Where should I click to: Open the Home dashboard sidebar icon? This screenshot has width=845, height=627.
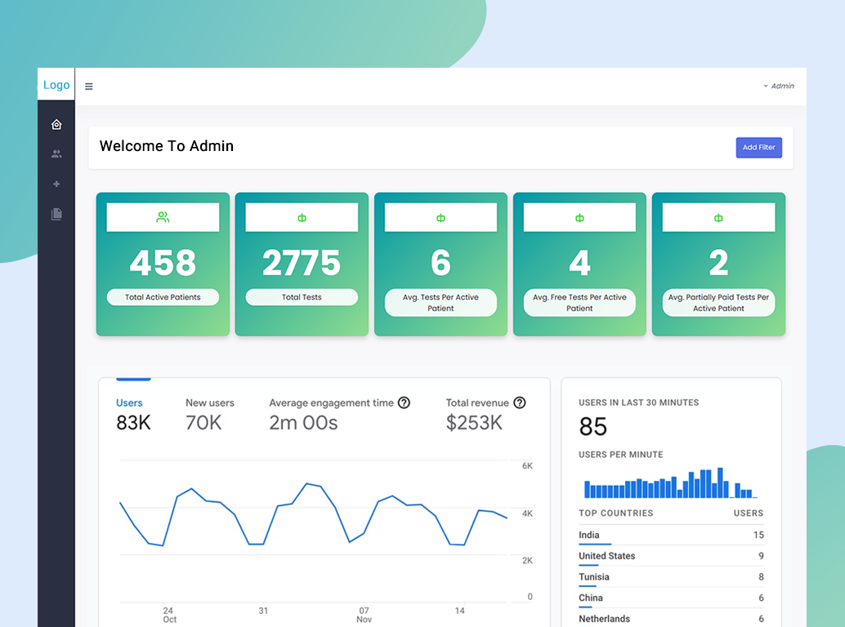(x=56, y=124)
